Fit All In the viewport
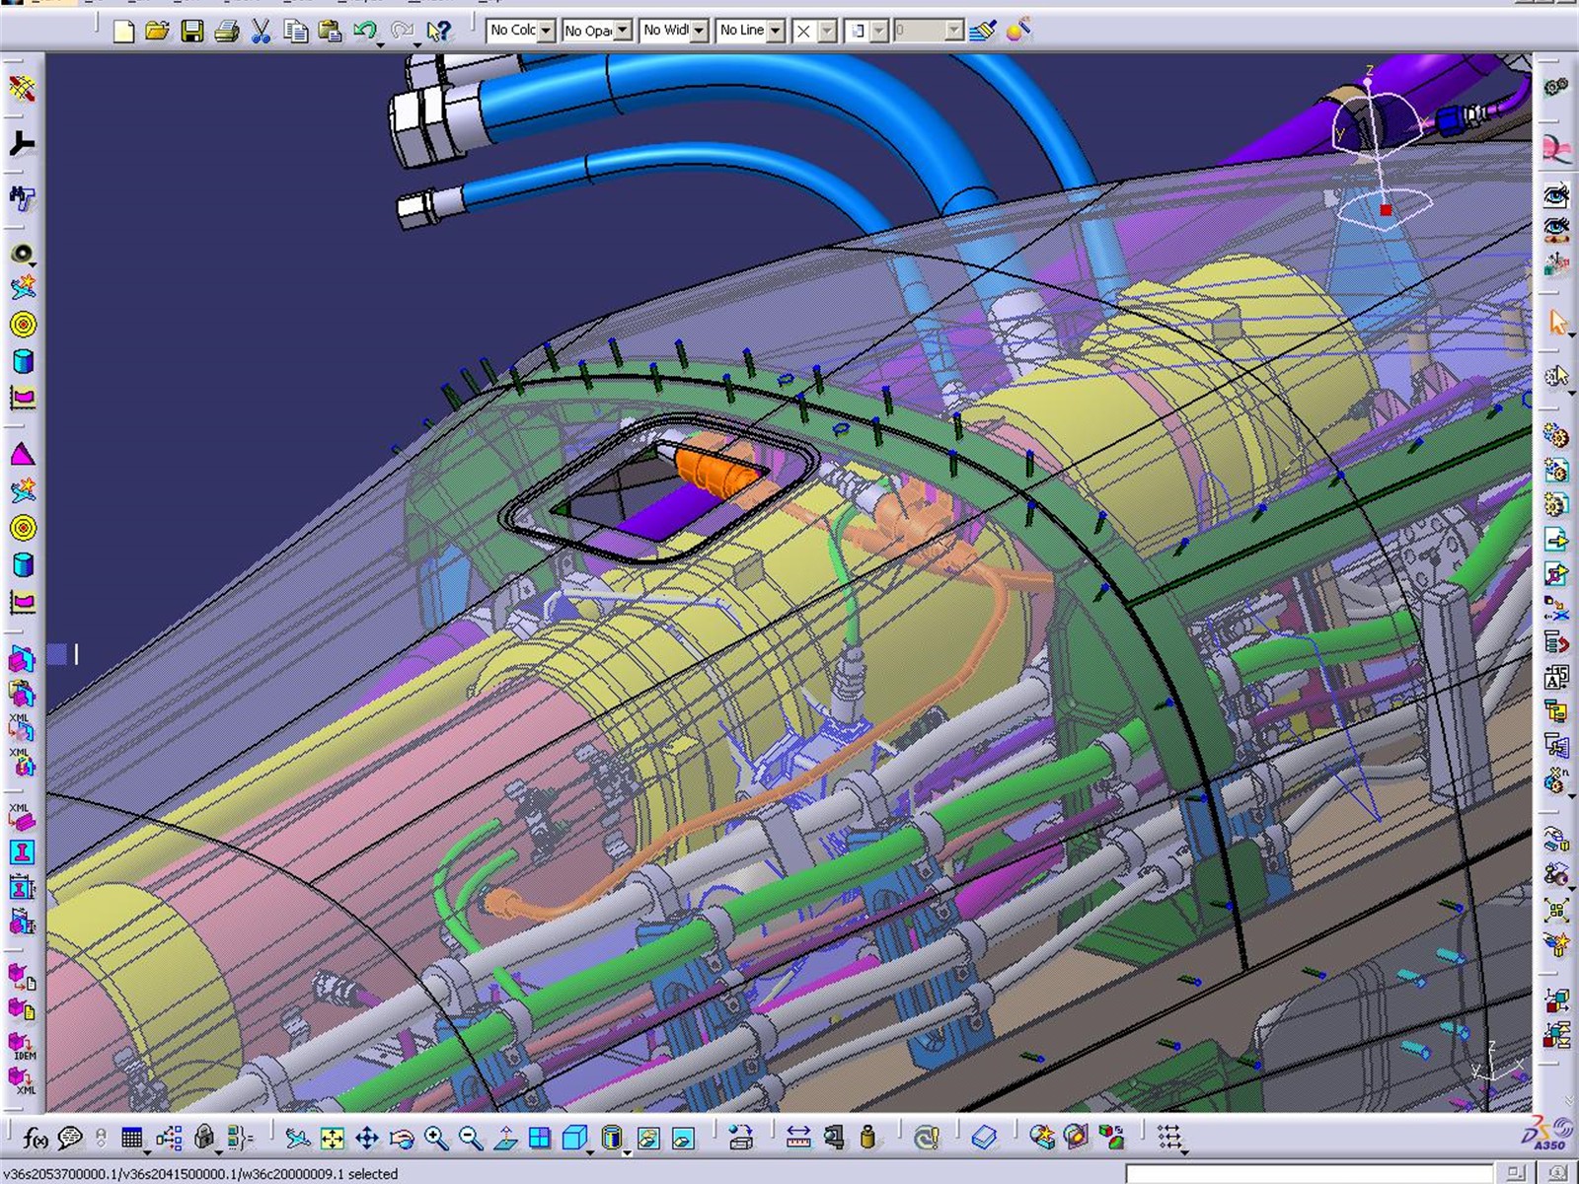 click(333, 1139)
